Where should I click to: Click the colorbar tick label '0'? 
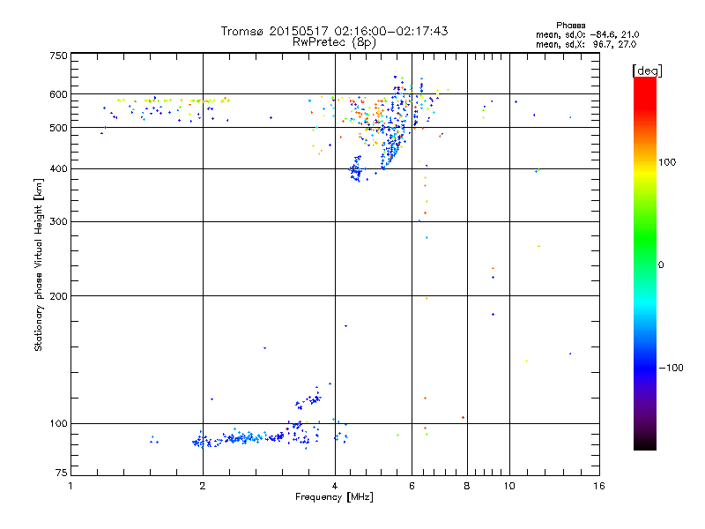(x=661, y=264)
